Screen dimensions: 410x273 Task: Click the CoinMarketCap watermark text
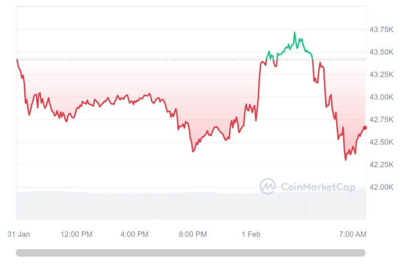[318, 187]
